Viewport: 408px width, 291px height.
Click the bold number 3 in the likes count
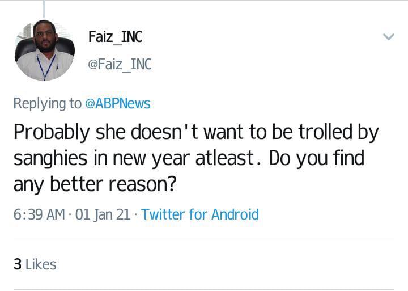18,264
